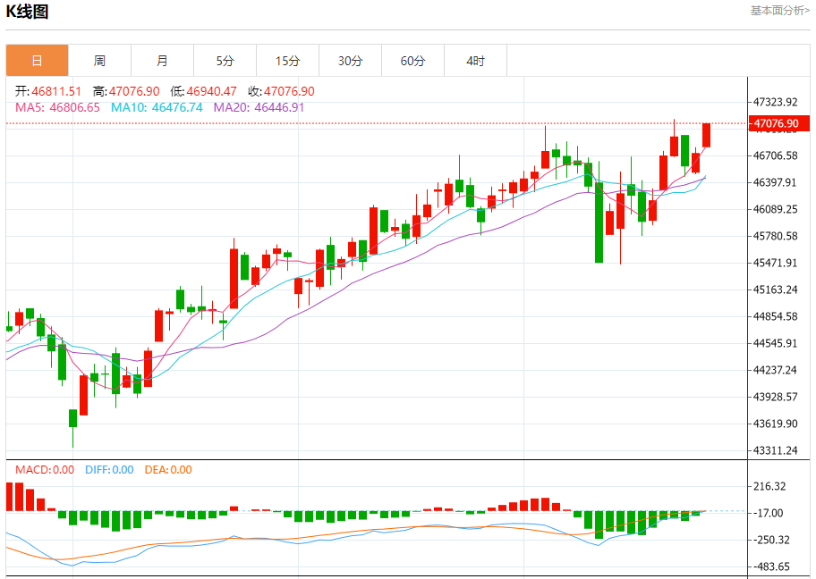This screenshot has height=579, width=816.
Task: Click the 45471.91 price axis label
Action: point(776,263)
